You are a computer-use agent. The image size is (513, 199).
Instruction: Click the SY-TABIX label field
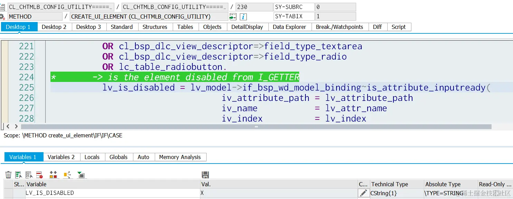(x=294, y=17)
